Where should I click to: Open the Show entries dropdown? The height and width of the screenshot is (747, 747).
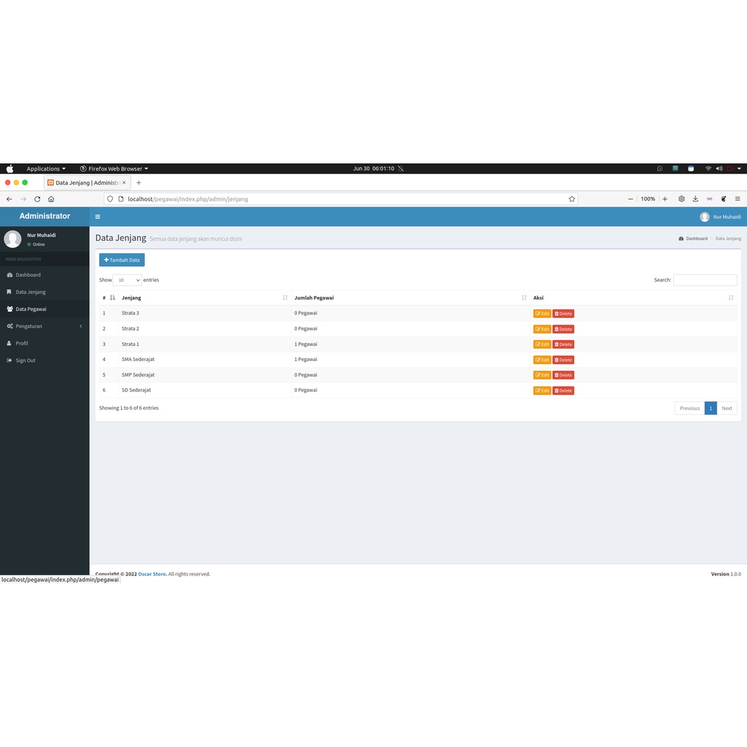click(x=128, y=280)
